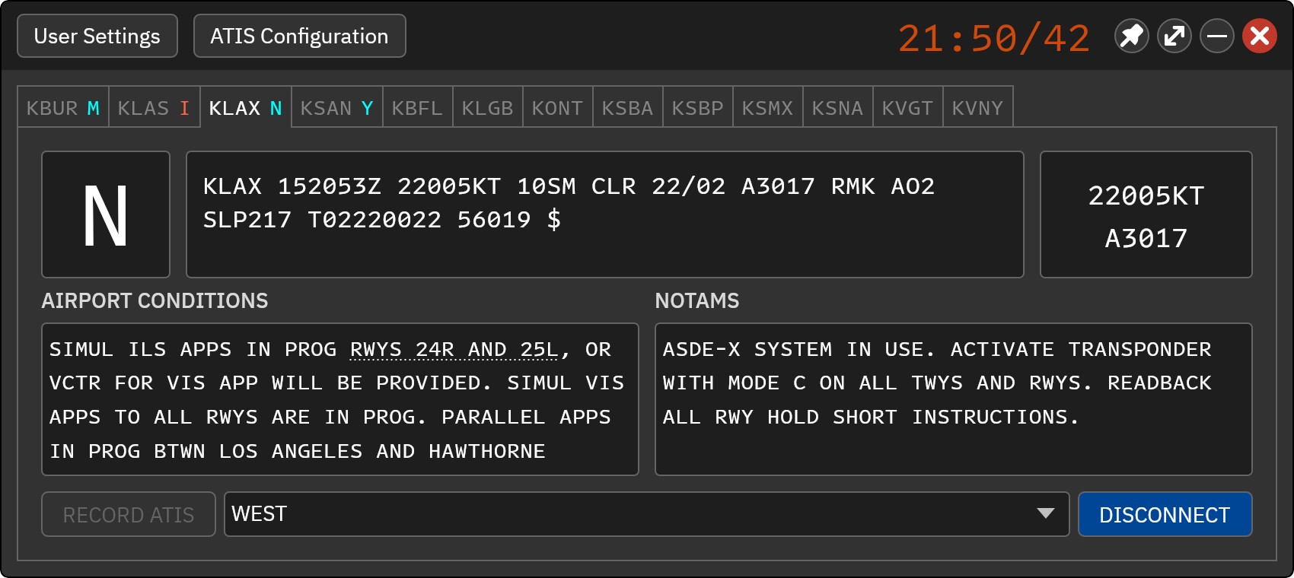Go to the KSNA tab
Screen dimensions: 1294x578
[x=837, y=108]
